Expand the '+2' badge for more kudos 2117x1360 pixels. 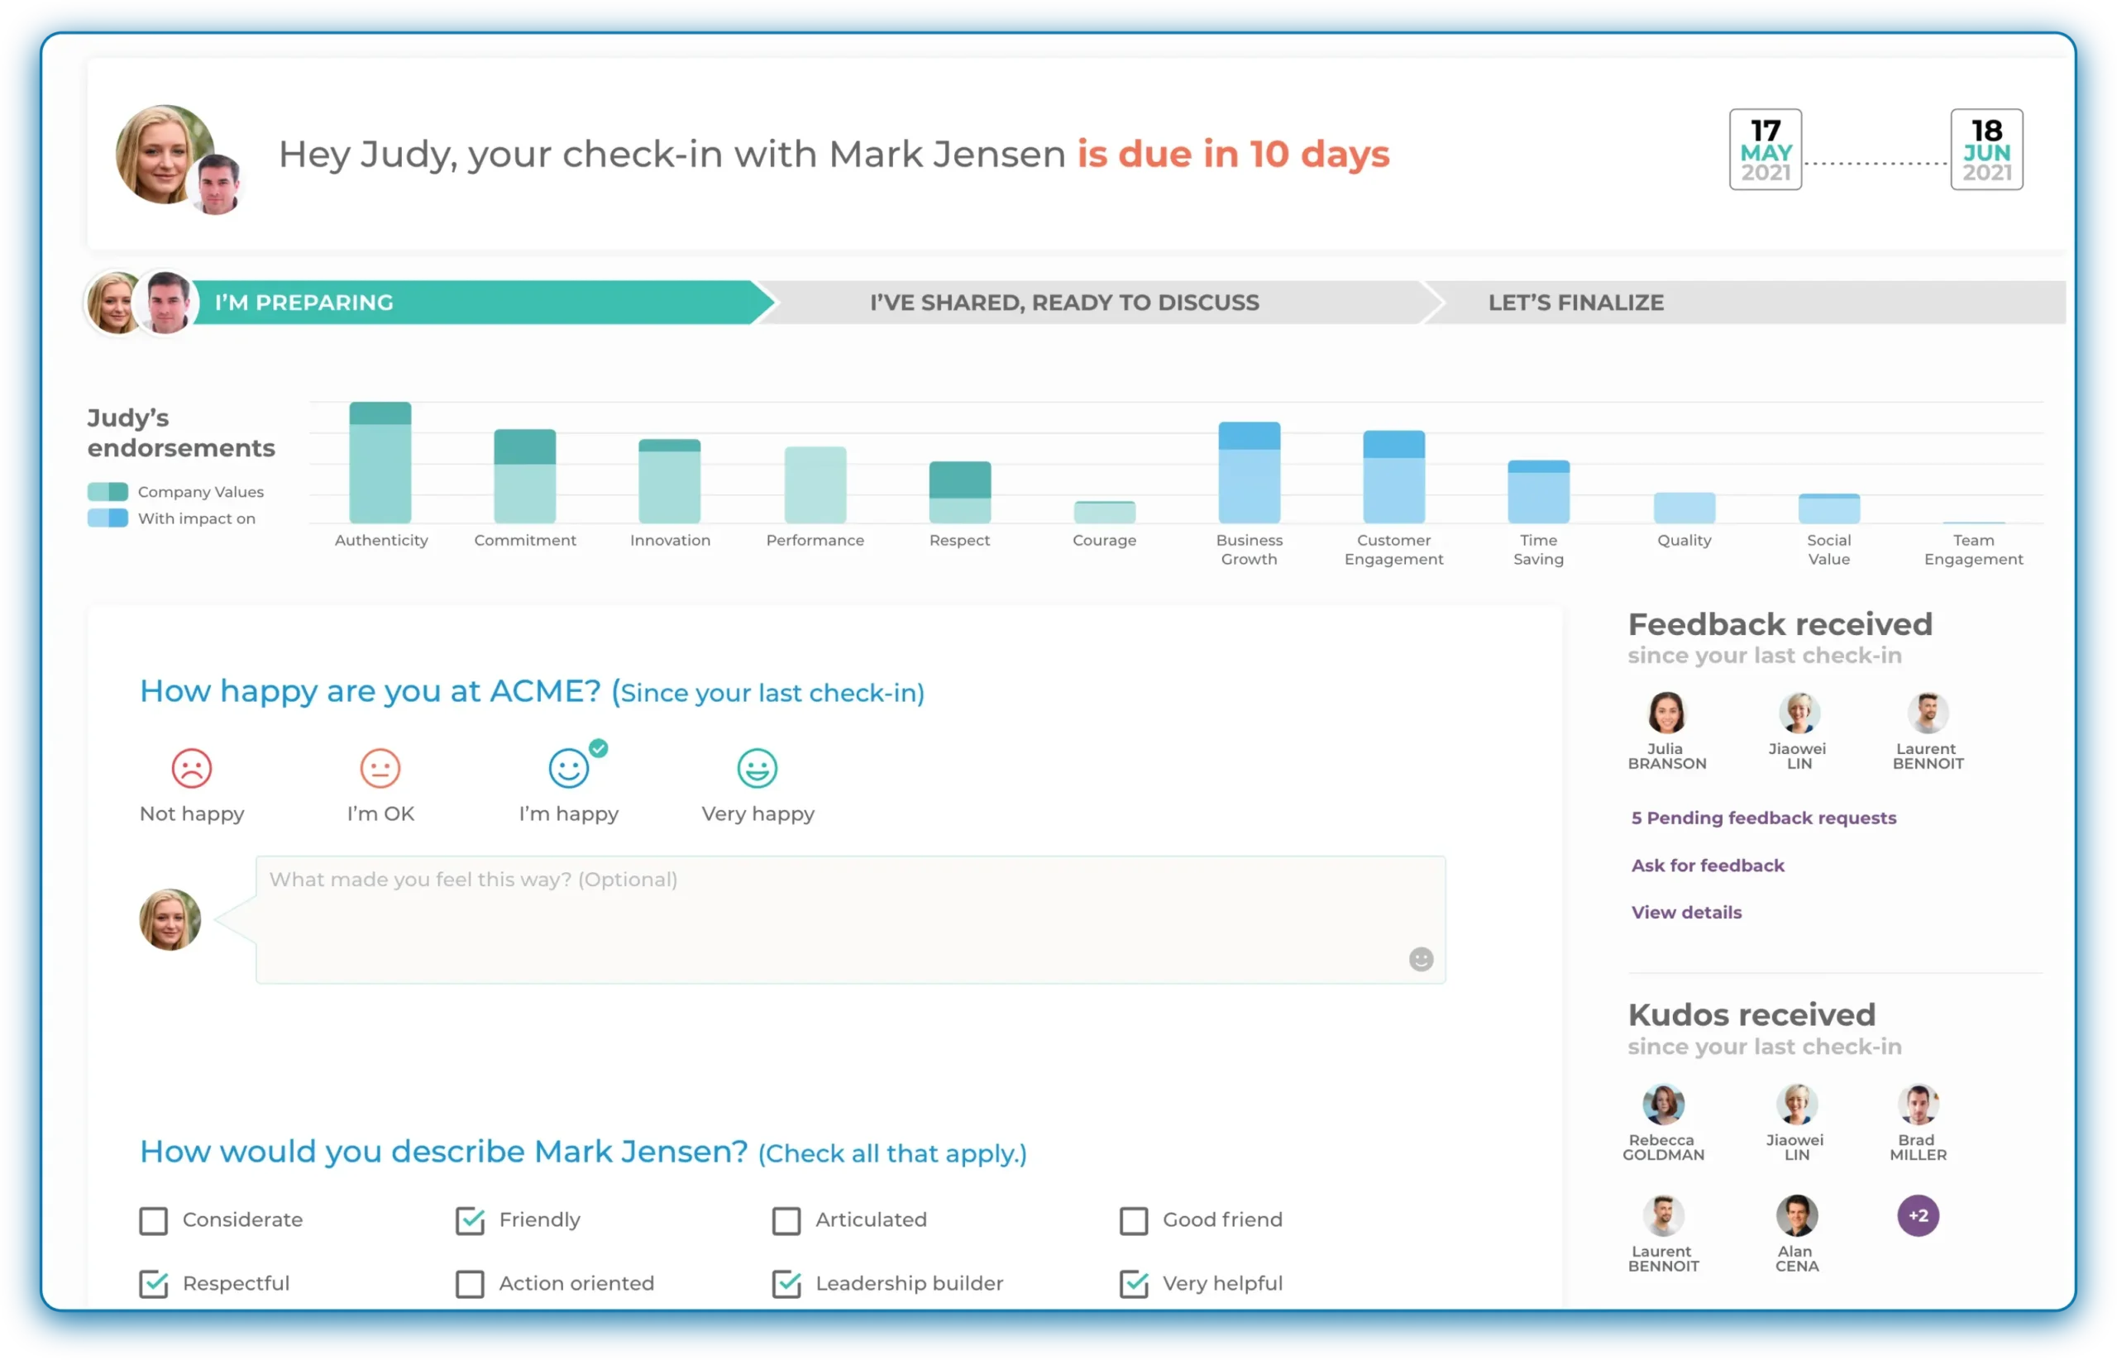[1918, 1216]
